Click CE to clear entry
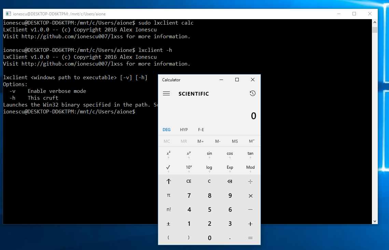Viewport: 389px width, 250px height. tap(189, 181)
